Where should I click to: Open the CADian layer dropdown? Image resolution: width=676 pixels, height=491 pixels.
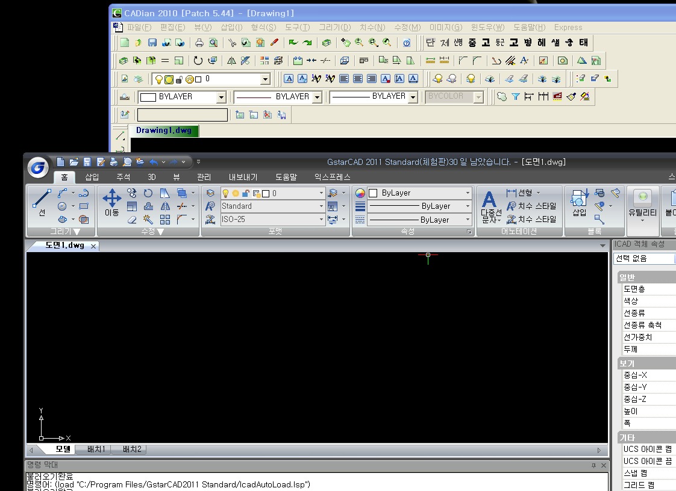(265, 79)
